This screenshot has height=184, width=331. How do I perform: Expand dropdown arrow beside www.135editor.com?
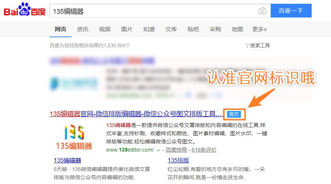pyautogui.click(x=158, y=150)
